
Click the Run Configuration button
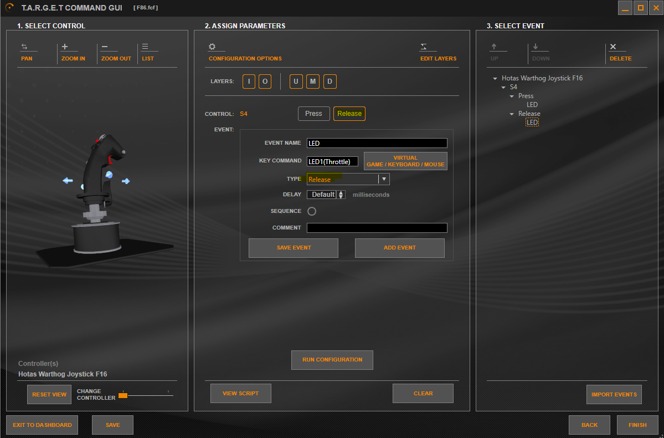coord(332,360)
